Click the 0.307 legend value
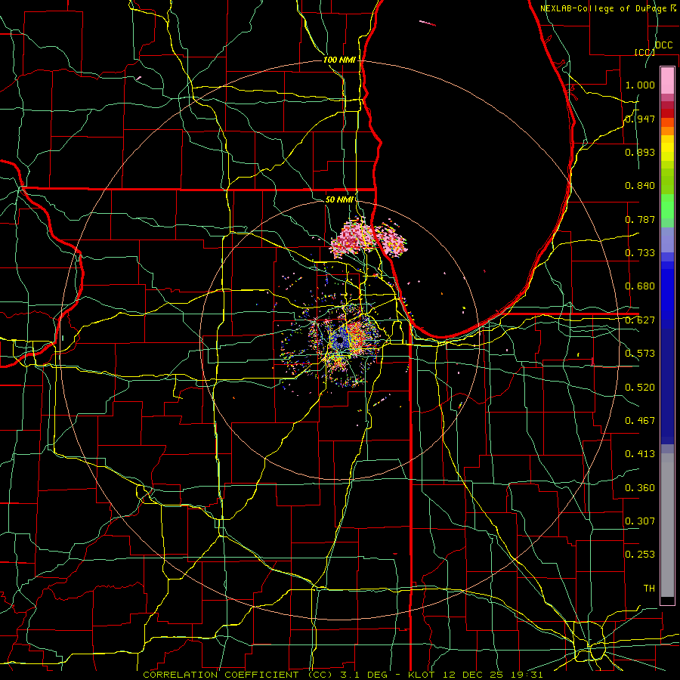Image resolution: width=680 pixels, height=680 pixels. [x=640, y=521]
